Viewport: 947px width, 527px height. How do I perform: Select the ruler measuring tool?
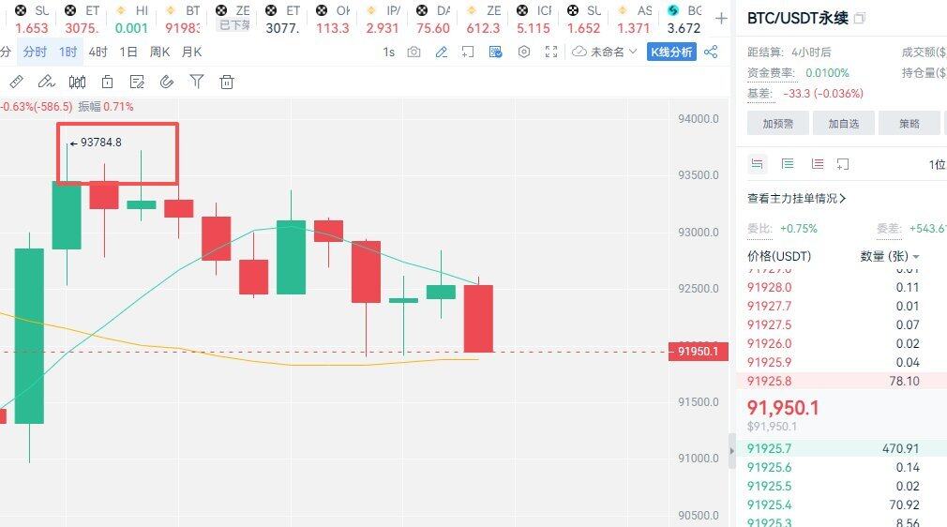click(x=16, y=83)
